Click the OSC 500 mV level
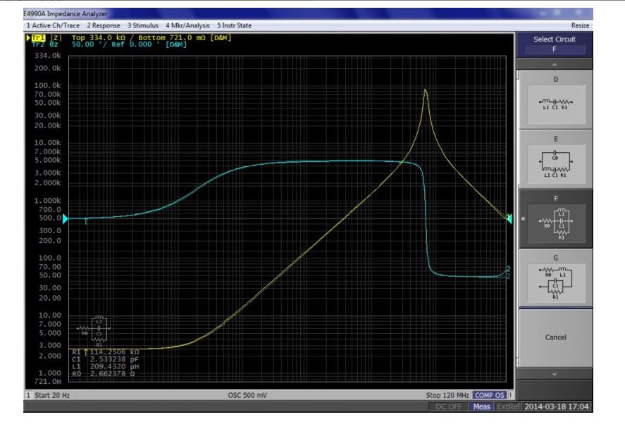Image resolution: width=625 pixels, height=424 pixels. click(247, 395)
